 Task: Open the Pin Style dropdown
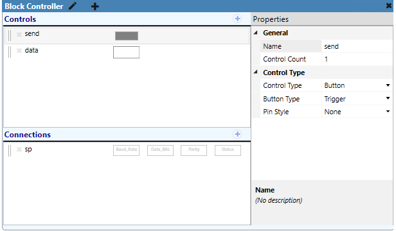click(388, 112)
